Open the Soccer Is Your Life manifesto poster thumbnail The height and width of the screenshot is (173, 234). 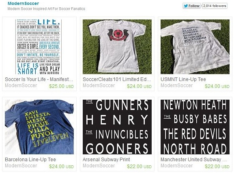[x=39, y=47]
